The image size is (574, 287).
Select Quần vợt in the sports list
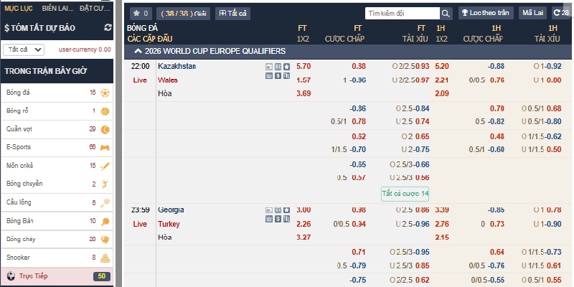pos(56,129)
